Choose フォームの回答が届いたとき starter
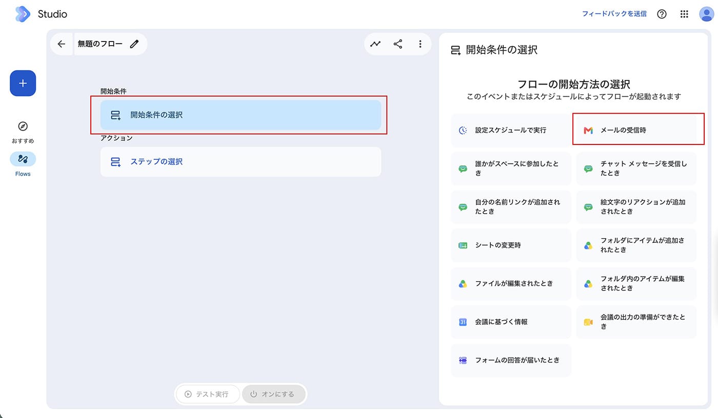718x418 pixels. (x=511, y=361)
